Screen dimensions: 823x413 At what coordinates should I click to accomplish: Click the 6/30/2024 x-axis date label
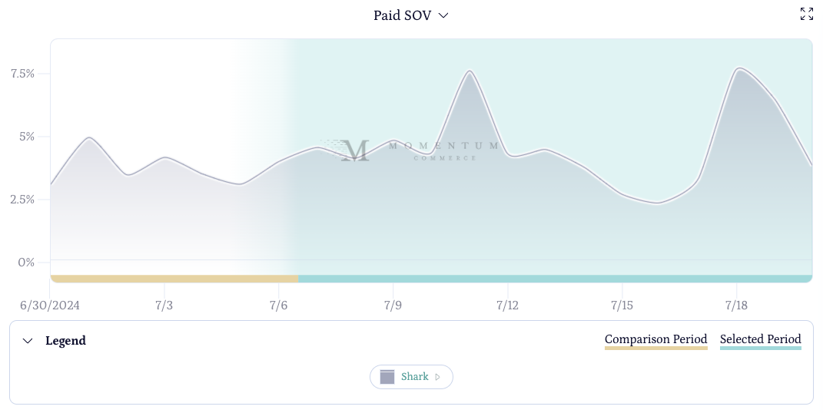50,306
